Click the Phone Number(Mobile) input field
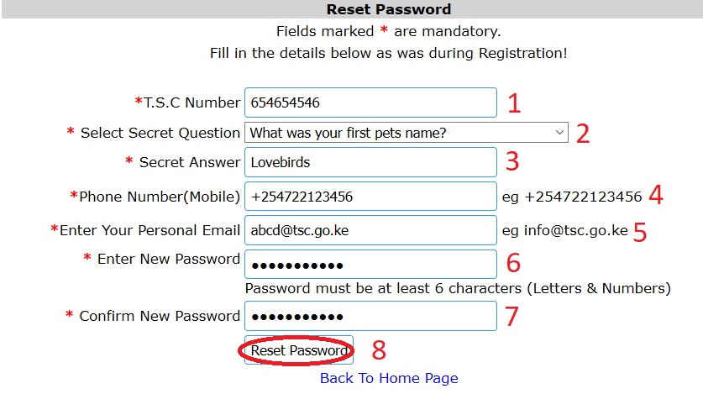The image size is (703, 394). (x=370, y=197)
